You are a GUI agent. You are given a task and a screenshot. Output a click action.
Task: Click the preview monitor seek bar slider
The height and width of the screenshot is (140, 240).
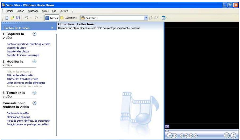[167, 131]
